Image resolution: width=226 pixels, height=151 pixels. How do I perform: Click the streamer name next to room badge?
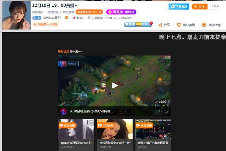(x=52, y=18)
